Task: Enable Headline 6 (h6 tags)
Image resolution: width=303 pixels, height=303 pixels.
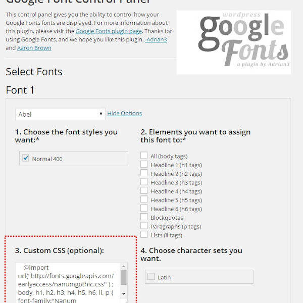Action: click(x=144, y=208)
